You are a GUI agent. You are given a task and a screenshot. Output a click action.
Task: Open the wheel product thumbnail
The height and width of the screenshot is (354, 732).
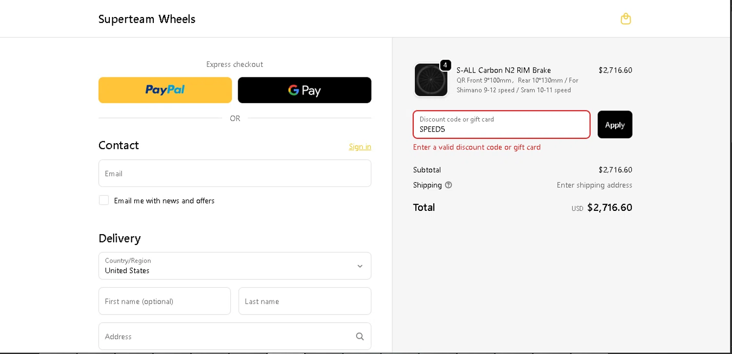[x=431, y=80]
